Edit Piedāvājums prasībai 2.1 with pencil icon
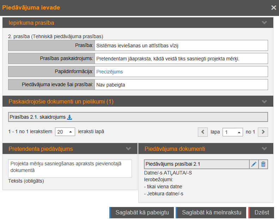Image resolution: width=279 pixels, height=219 pixels. tap(254, 164)
